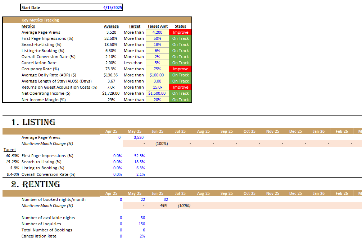This screenshot has width=362, height=240.
Task: Click the Start Date value 4/15/2025
Action: pos(112,8)
